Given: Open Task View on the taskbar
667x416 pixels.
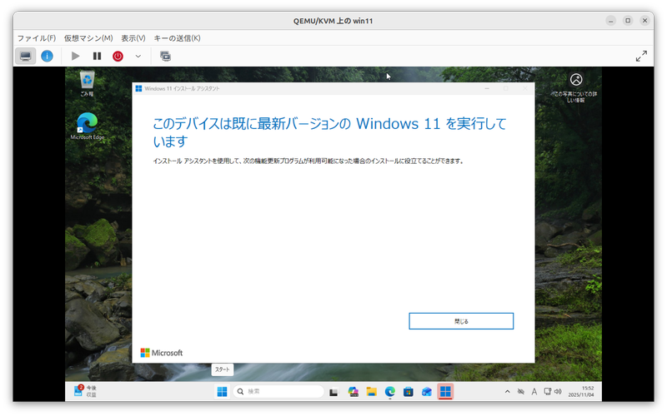Looking at the screenshot, I should [x=334, y=391].
